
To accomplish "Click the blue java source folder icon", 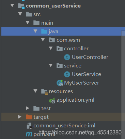I will [44, 31].
